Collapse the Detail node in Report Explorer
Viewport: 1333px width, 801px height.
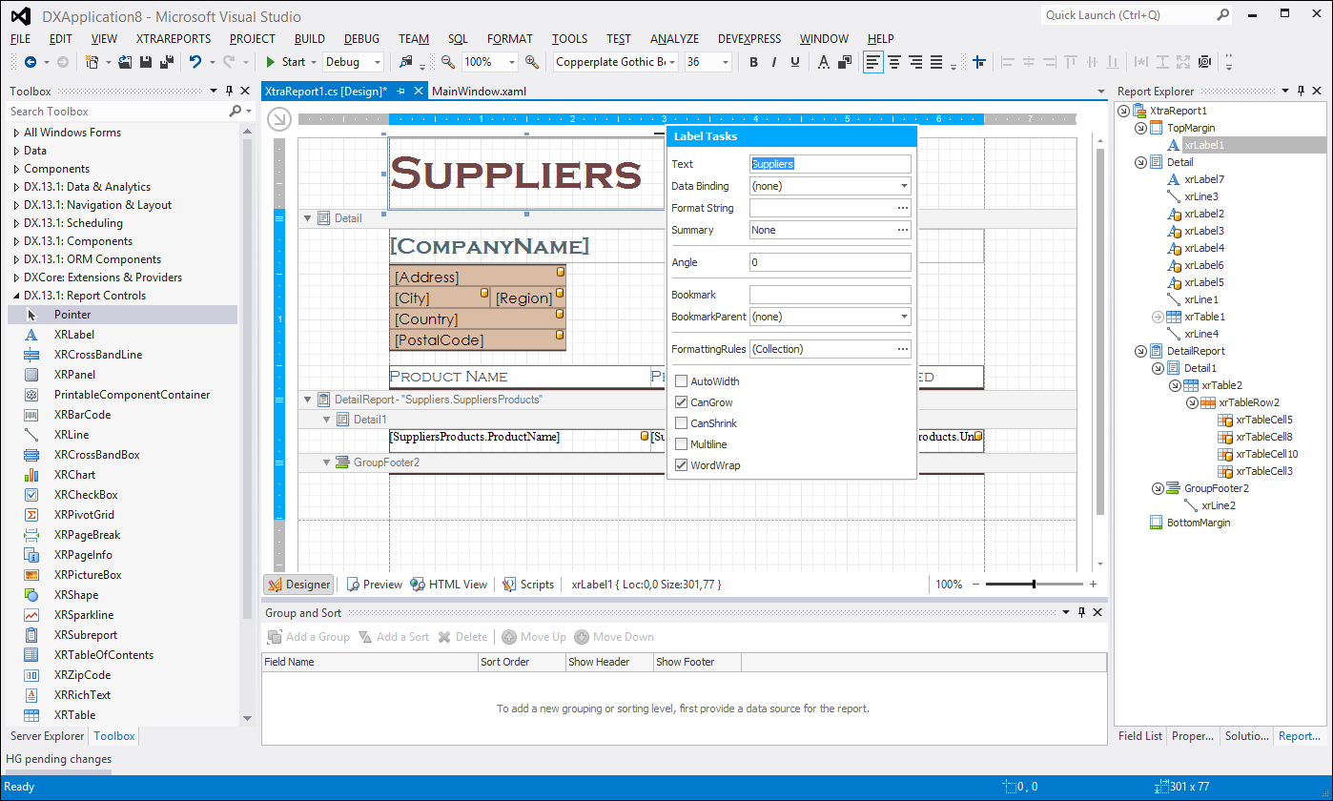(x=1140, y=162)
